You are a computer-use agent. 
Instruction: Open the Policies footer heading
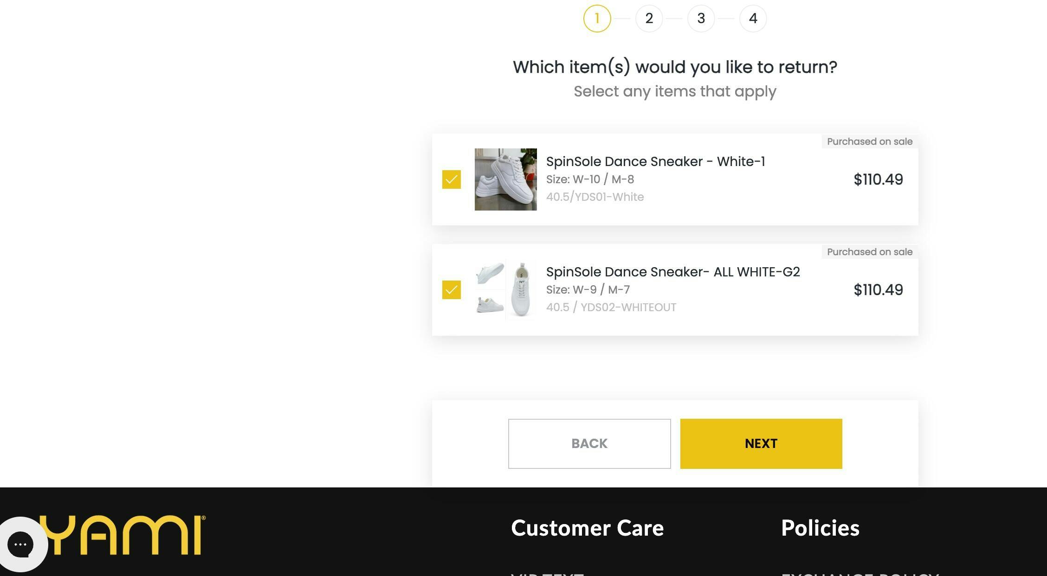click(820, 528)
